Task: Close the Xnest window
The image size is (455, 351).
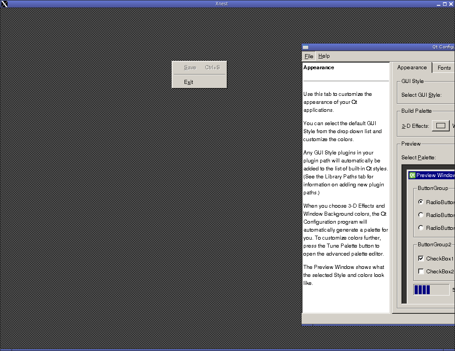Action: pyautogui.click(x=451, y=4)
